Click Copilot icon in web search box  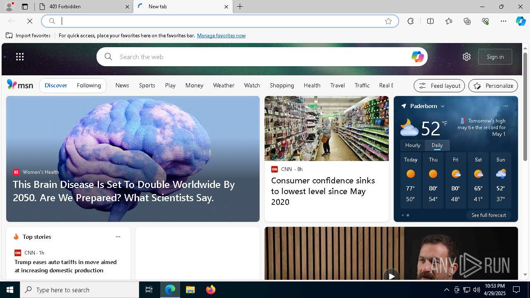[417, 57]
